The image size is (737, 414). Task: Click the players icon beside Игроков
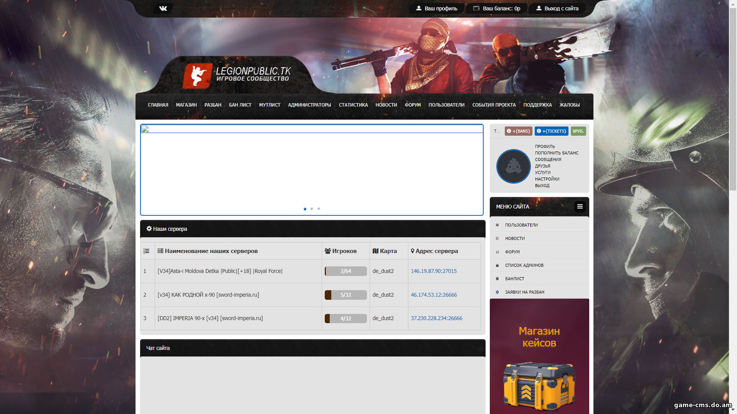click(x=328, y=251)
